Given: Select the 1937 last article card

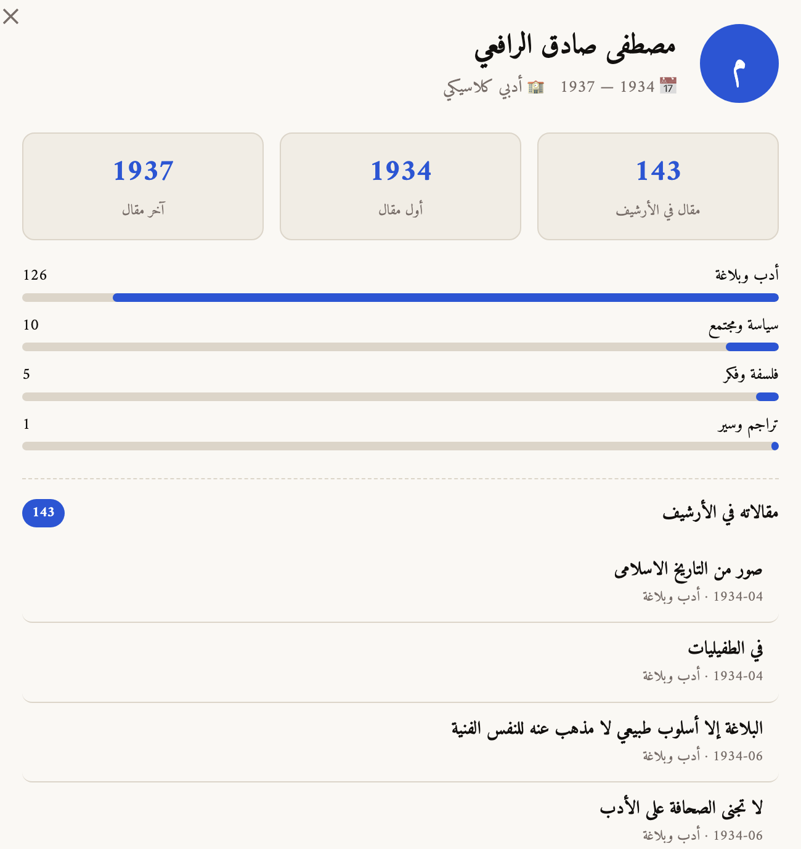Looking at the screenshot, I should pyautogui.click(x=143, y=186).
